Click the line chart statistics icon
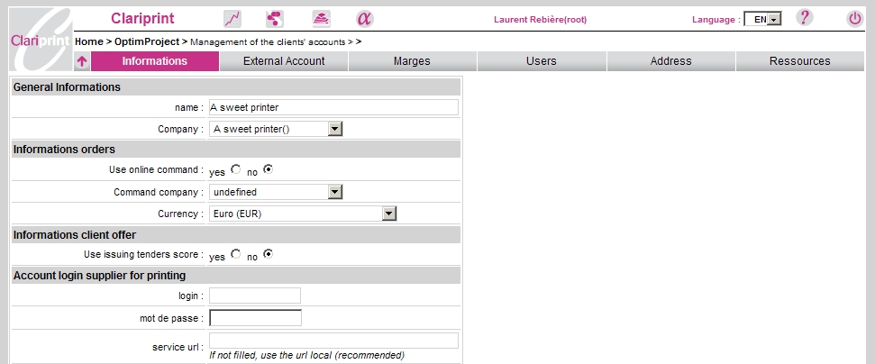The width and height of the screenshot is (875, 364). (232, 19)
